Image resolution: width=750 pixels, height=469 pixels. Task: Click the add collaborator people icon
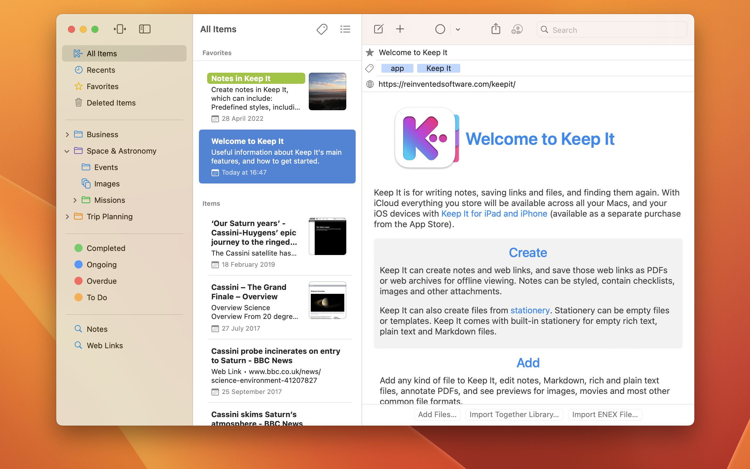point(517,30)
